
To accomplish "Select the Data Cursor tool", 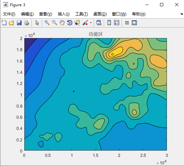I will point(77,23).
